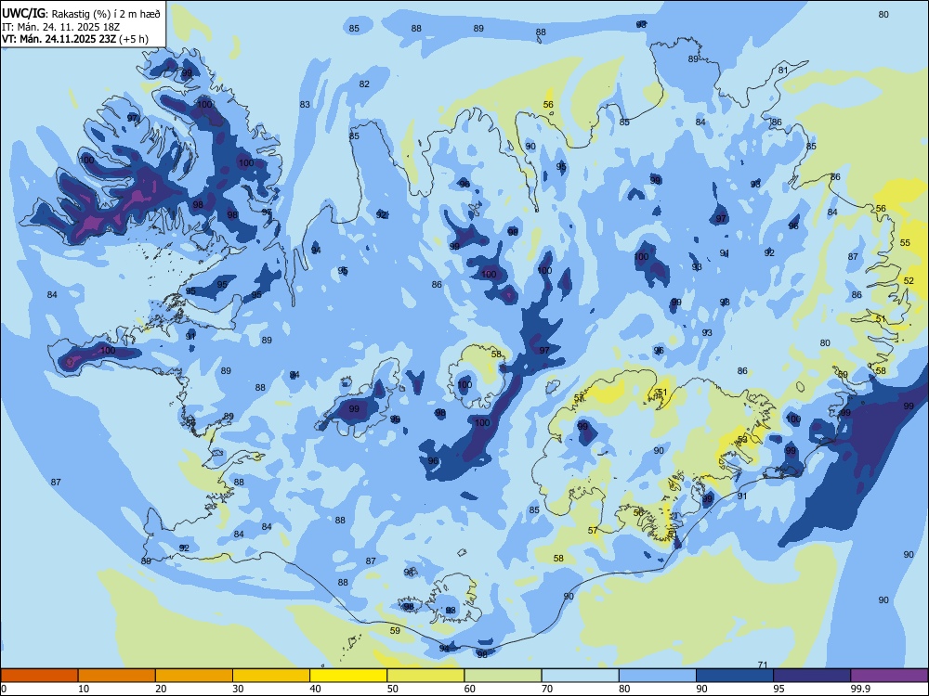Click the pale blue 70–80 legend swatch
This screenshot has width=929, height=696.
580,676
